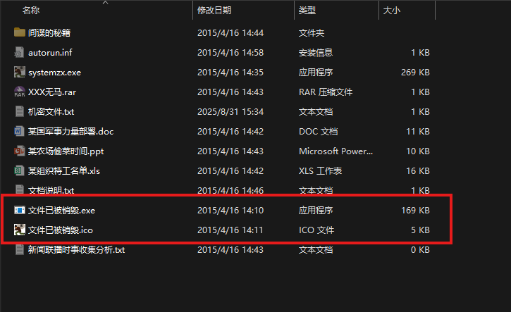Viewport: 511px width, 312px height.
Task: Select file name 文件已被销毁.ico
Action: (x=61, y=230)
